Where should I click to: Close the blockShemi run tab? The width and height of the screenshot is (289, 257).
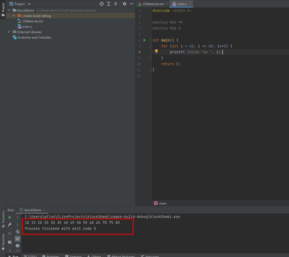point(44,210)
